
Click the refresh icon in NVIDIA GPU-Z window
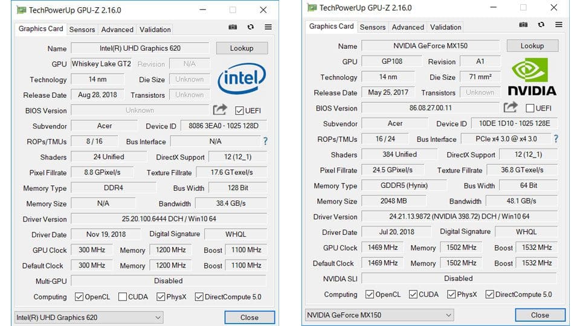(541, 25)
